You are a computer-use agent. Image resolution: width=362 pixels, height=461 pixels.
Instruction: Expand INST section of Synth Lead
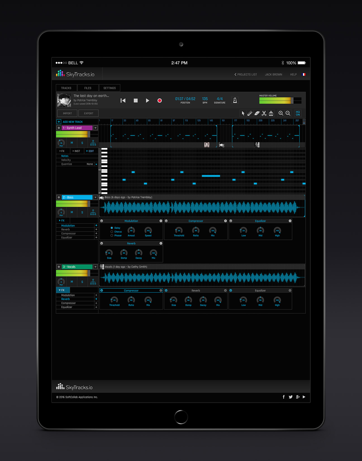tap(76, 151)
